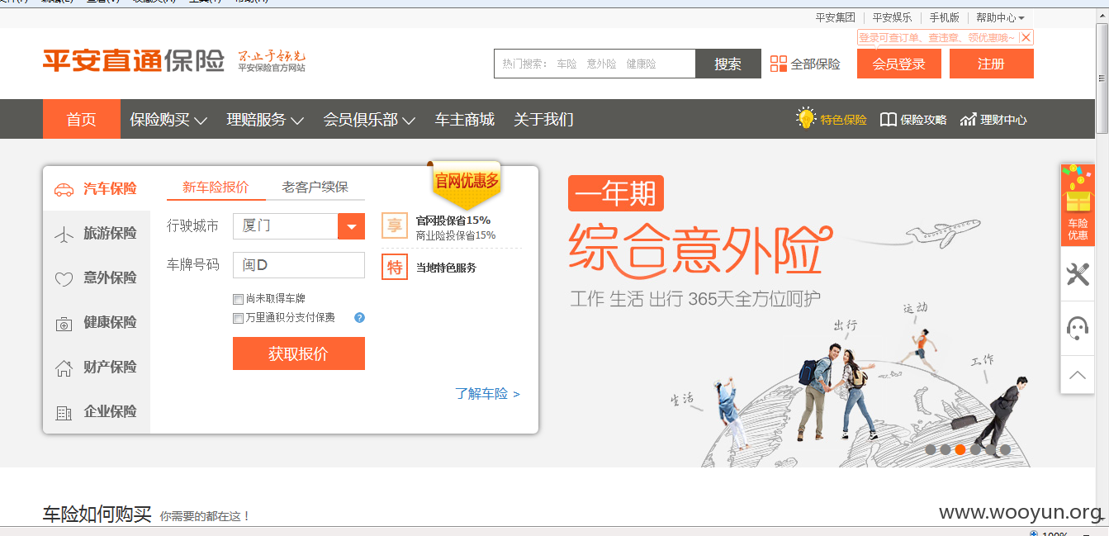Expand 保险购买 menu
The width and height of the screenshot is (1109, 536).
pos(168,120)
